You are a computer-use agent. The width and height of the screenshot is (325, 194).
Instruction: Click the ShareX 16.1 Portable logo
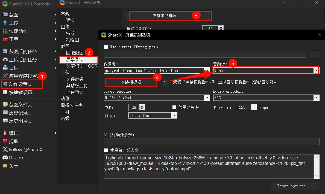tap(5, 4)
